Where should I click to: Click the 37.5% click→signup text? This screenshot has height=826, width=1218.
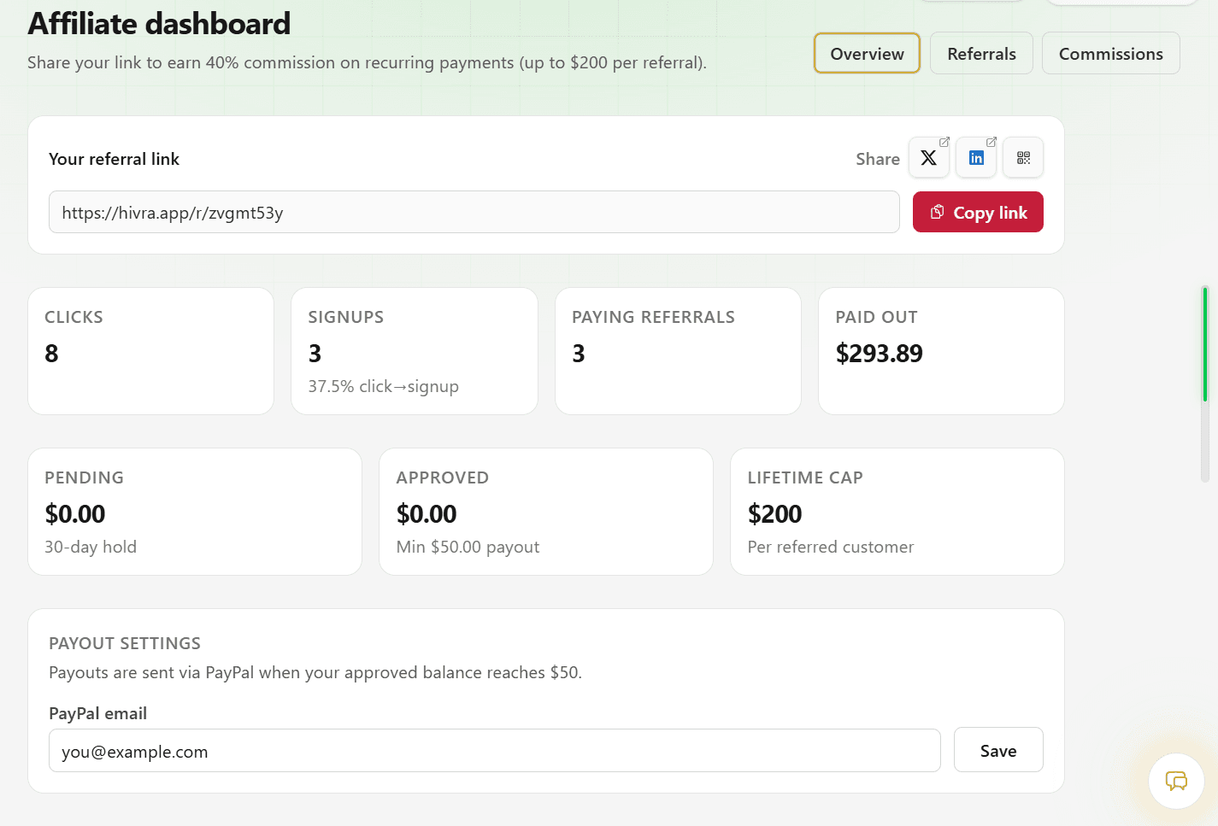[x=383, y=386]
